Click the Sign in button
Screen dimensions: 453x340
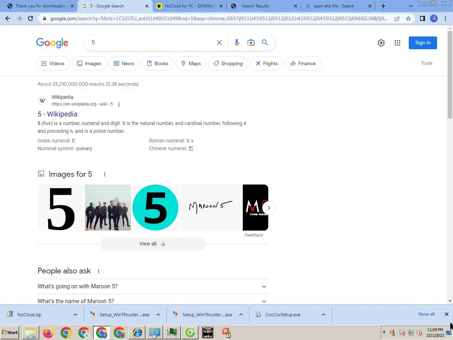click(423, 43)
